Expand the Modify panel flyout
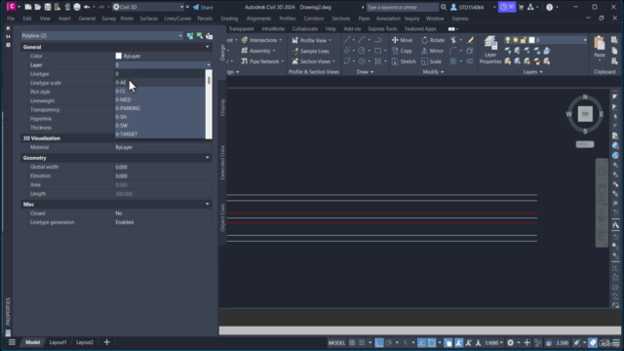This screenshot has width=624, height=351. coord(433,72)
